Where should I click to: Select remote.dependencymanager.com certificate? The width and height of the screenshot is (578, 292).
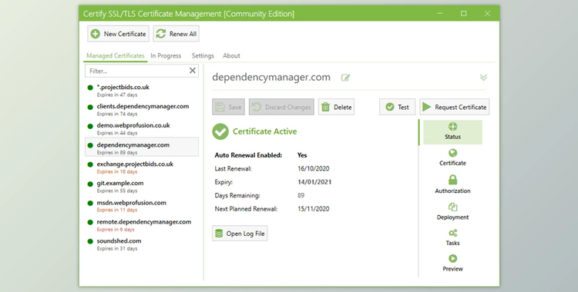142,225
